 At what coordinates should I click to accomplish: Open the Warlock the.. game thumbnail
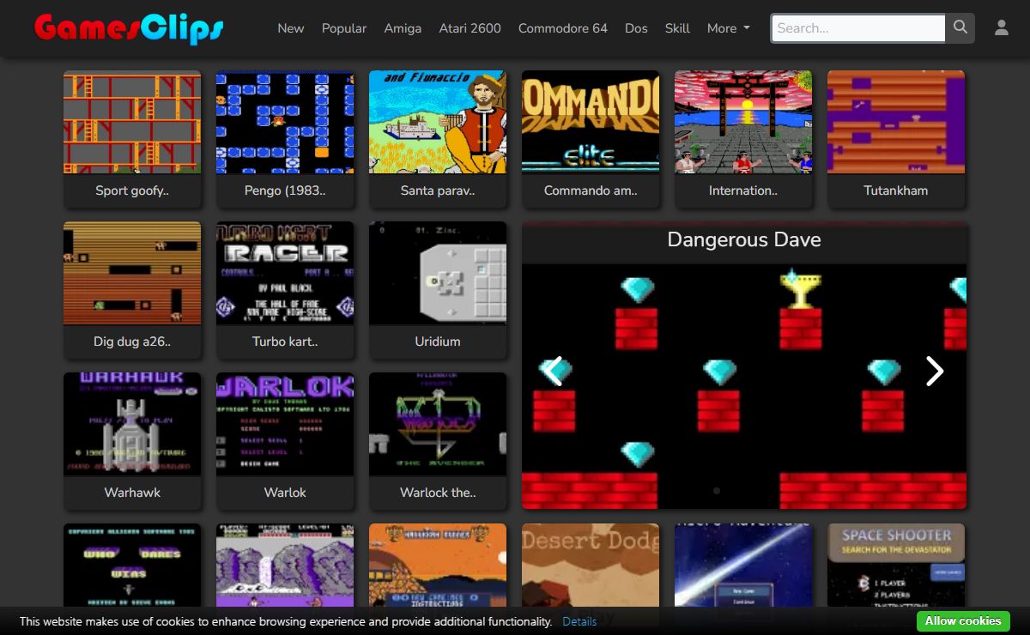pyautogui.click(x=438, y=424)
